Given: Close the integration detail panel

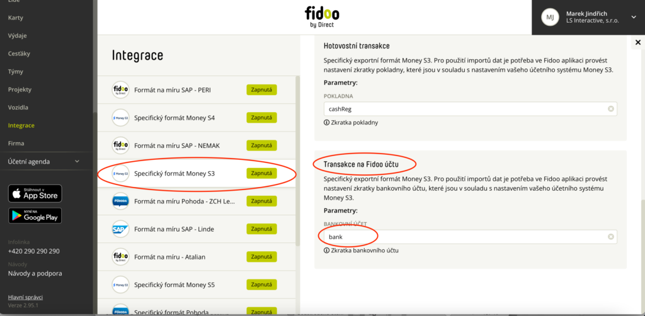Looking at the screenshot, I should point(638,42).
